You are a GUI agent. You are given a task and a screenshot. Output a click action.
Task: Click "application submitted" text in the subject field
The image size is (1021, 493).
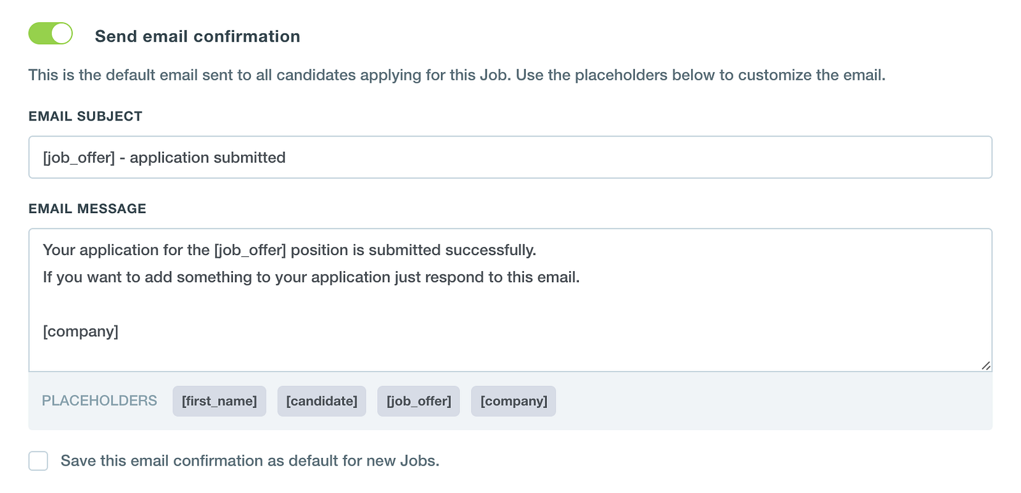[207, 158]
